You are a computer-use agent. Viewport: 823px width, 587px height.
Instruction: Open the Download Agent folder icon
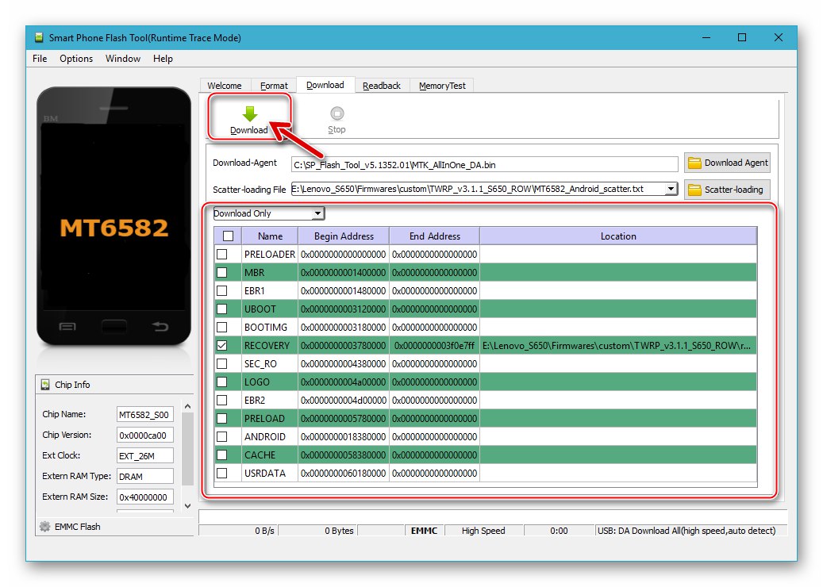pos(694,163)
